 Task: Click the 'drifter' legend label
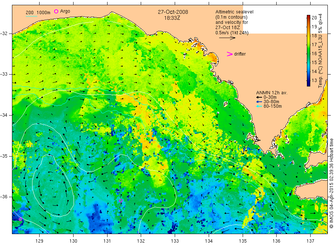(x=240, y=54)
